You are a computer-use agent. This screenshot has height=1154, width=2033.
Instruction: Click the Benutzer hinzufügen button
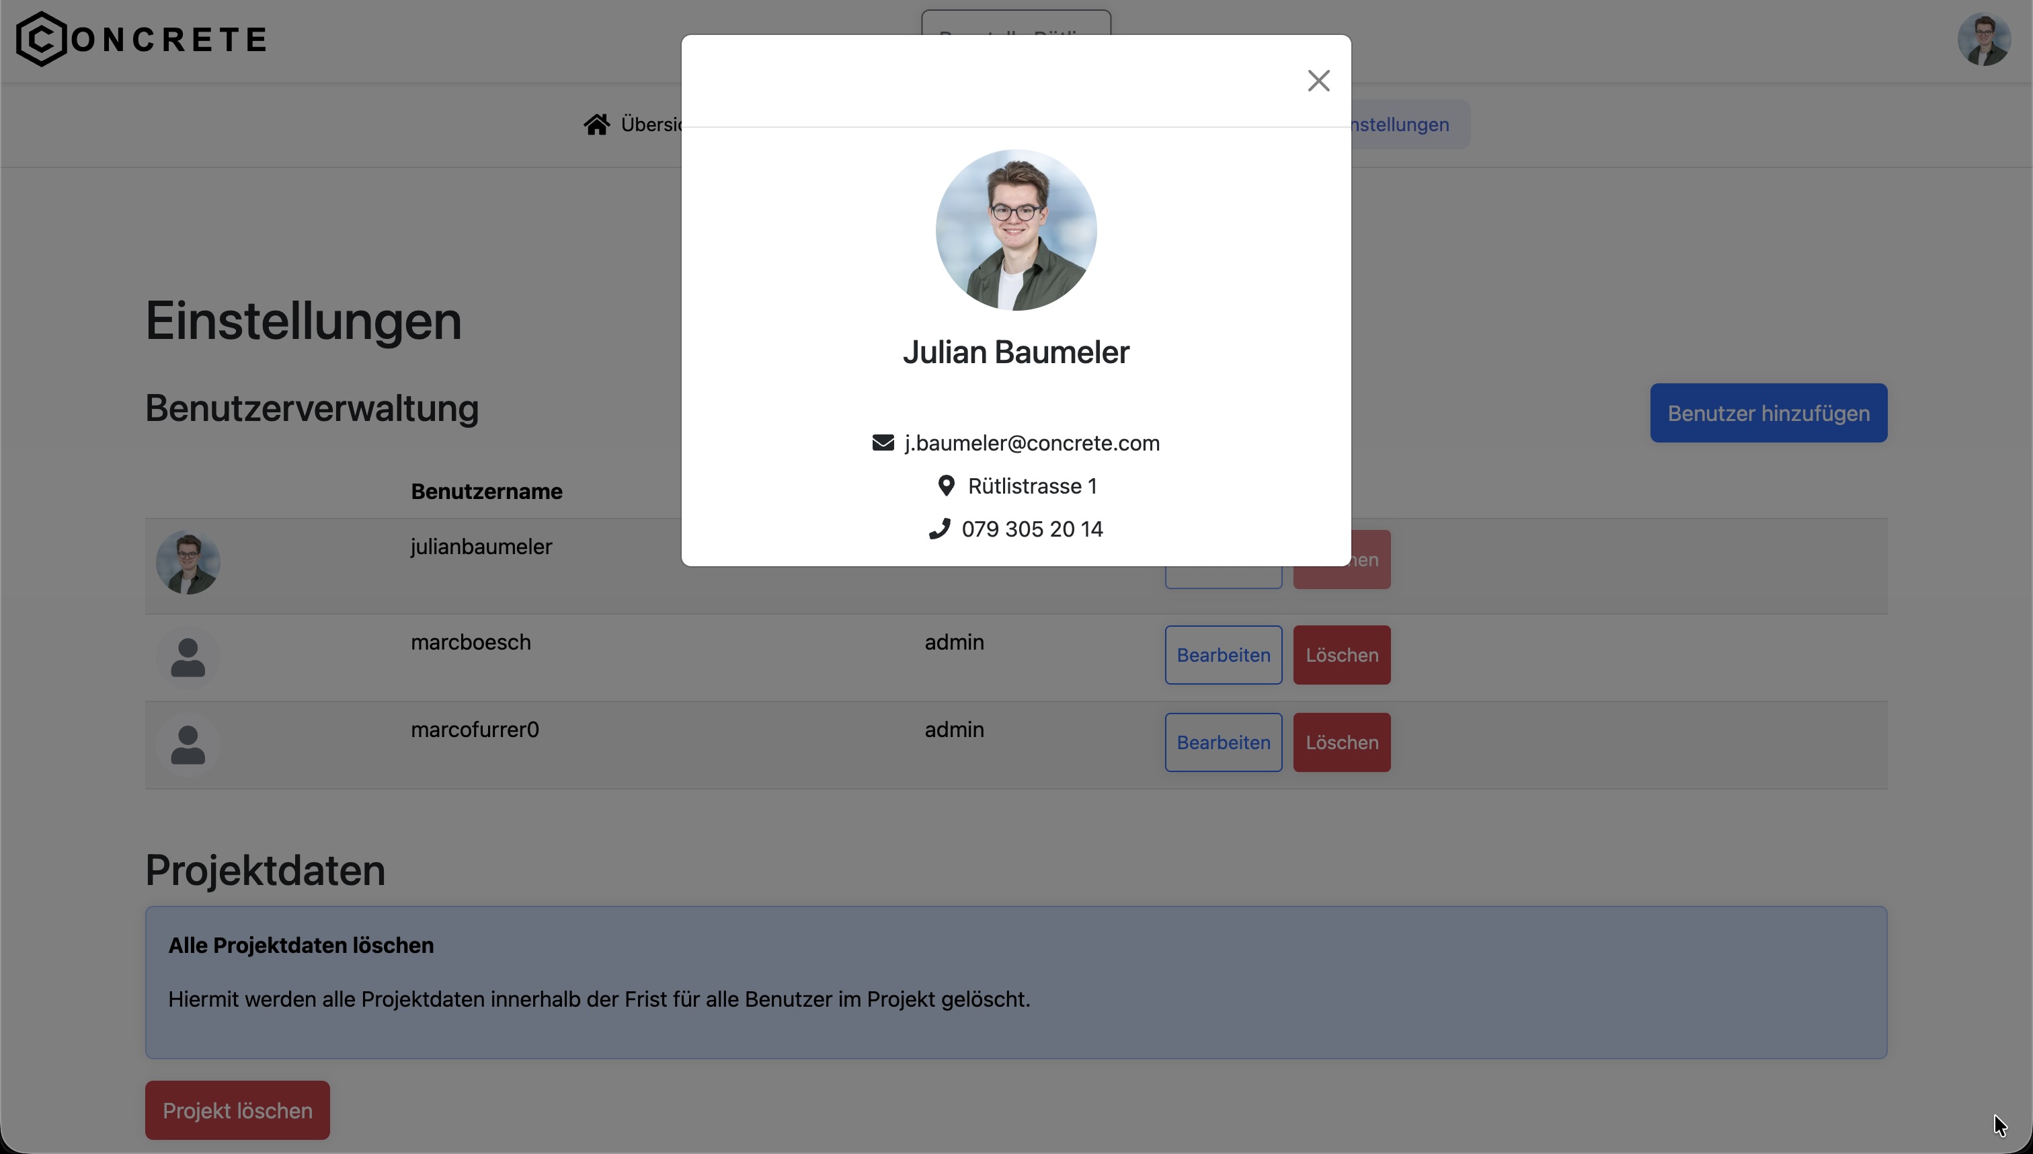pos(1767,412)
